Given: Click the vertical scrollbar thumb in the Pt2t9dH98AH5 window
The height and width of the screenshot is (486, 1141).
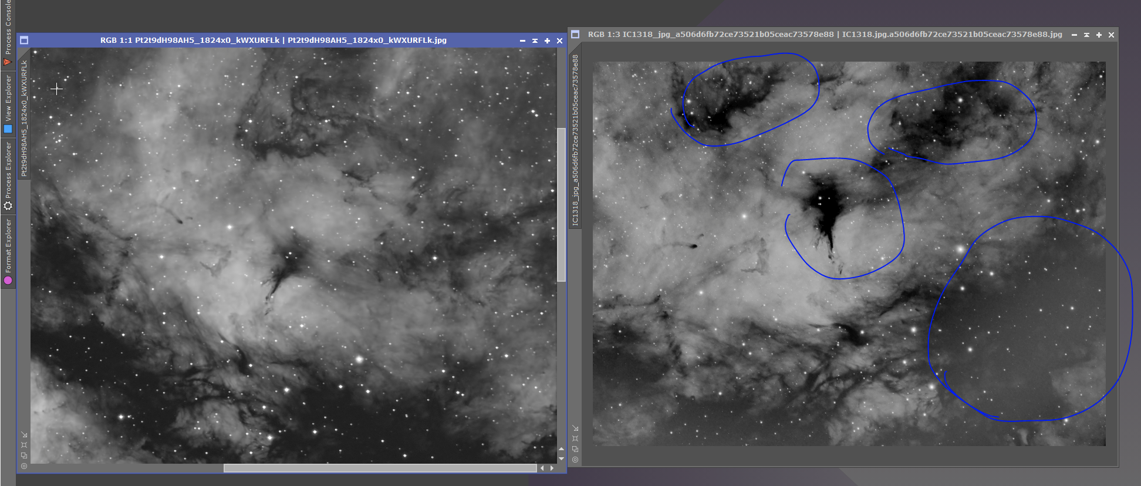Looking at the screenshot, I should (x=562, y=205).
